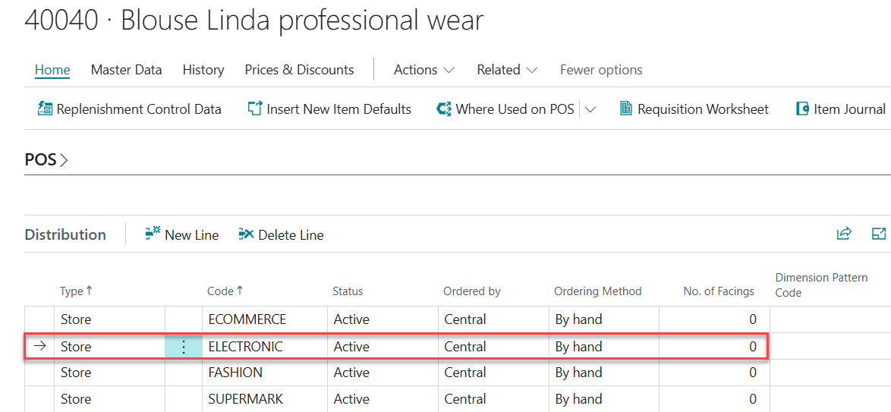Click the Replenishment Control Data icon
The height and width of the screenshot is (412, 891).
(46, 109)
